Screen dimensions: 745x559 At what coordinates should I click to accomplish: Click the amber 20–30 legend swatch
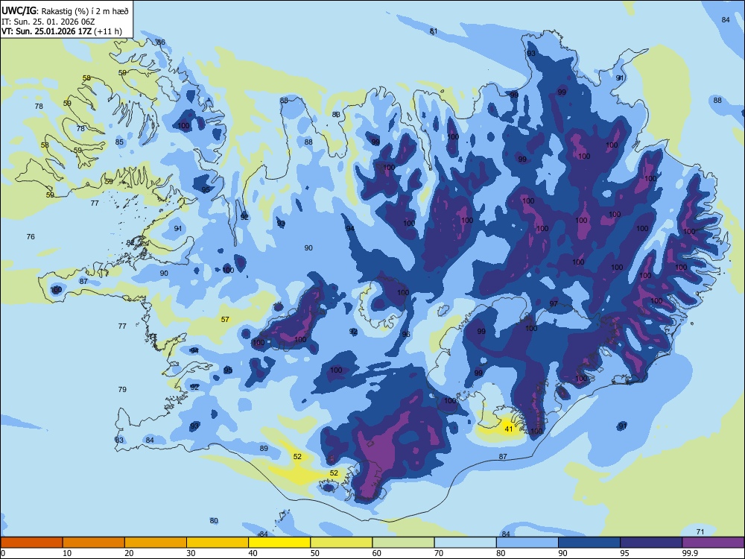[156, 543]
